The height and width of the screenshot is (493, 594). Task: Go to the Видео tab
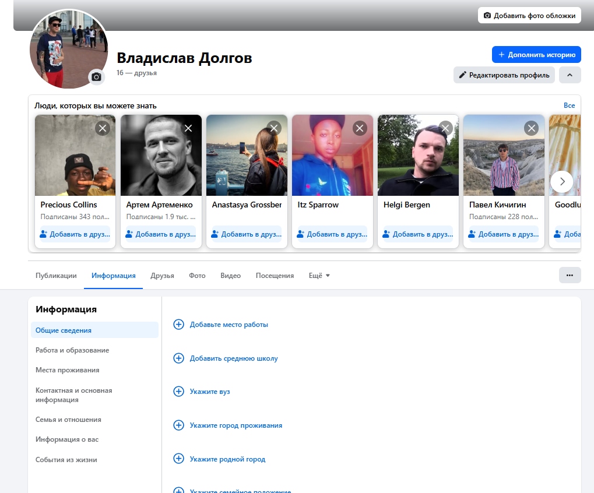click(230, 276)
